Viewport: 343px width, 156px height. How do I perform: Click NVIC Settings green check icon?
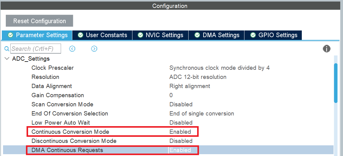(140, 35)
